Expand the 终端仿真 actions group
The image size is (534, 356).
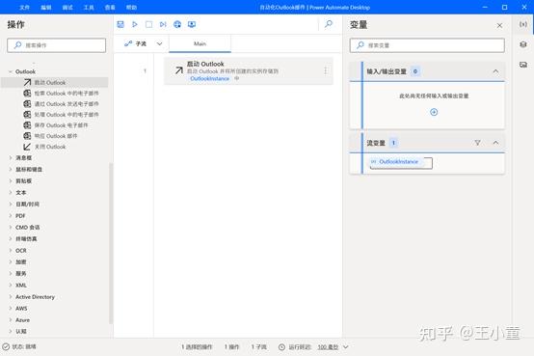click(11, 238)
